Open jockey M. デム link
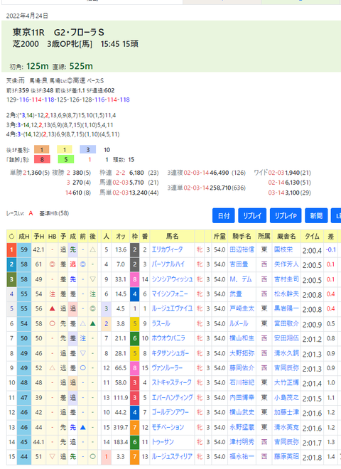The width and height of the screenshot is (341, 469). click(241, 279)
